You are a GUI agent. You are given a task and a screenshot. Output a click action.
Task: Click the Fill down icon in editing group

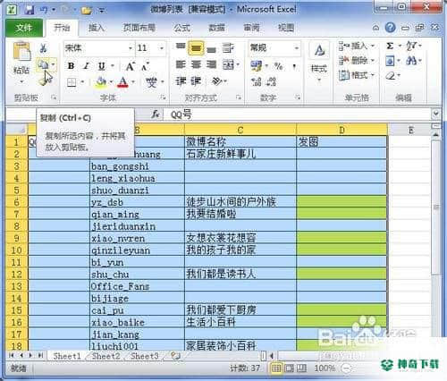390,61
